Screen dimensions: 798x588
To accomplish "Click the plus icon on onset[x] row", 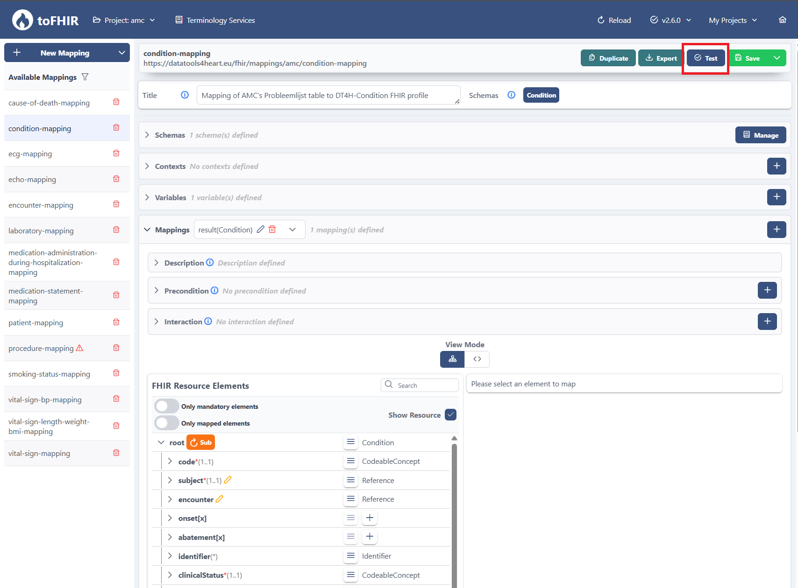I will (370, 518).
